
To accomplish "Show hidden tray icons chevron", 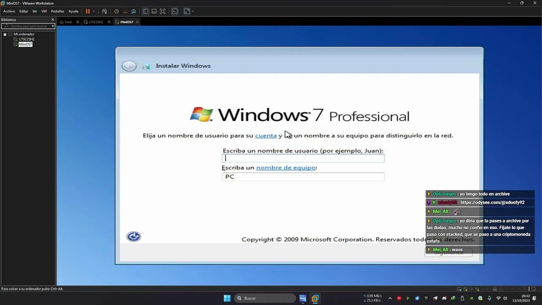I will pos(390,298).
